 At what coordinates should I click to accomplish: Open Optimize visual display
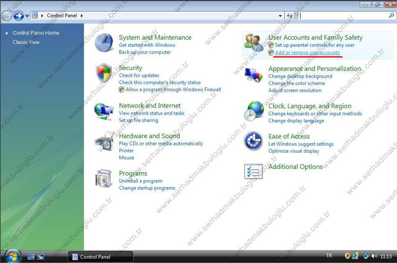(x=293, y=151)
